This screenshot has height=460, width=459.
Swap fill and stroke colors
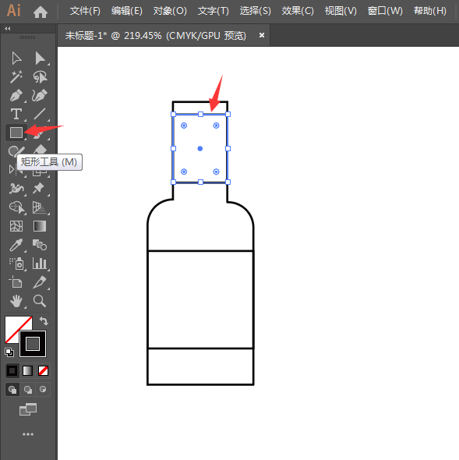[x=44, y=320]
